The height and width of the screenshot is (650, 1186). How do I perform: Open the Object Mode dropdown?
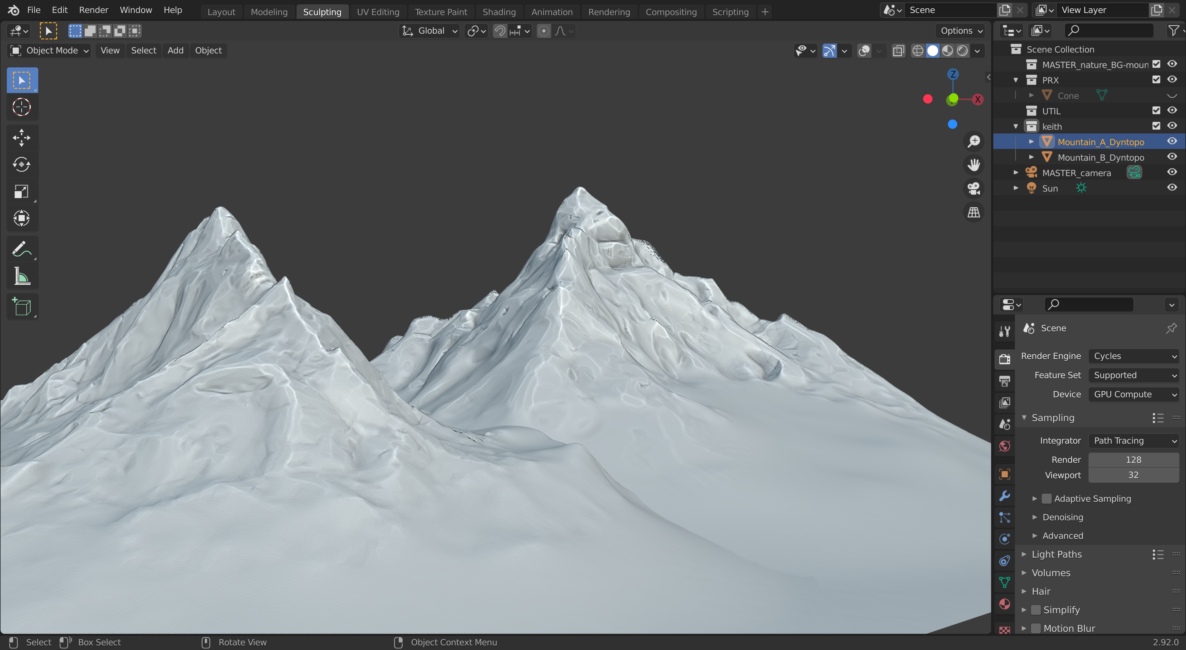click(x=49, y=51)
